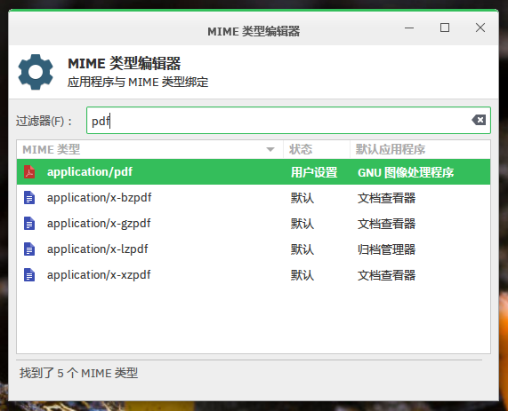Click the document icon for application/x-xzpdf
The width and height of the screenshot is (508, 411).
pyautogui.click(x=29, y=275)
